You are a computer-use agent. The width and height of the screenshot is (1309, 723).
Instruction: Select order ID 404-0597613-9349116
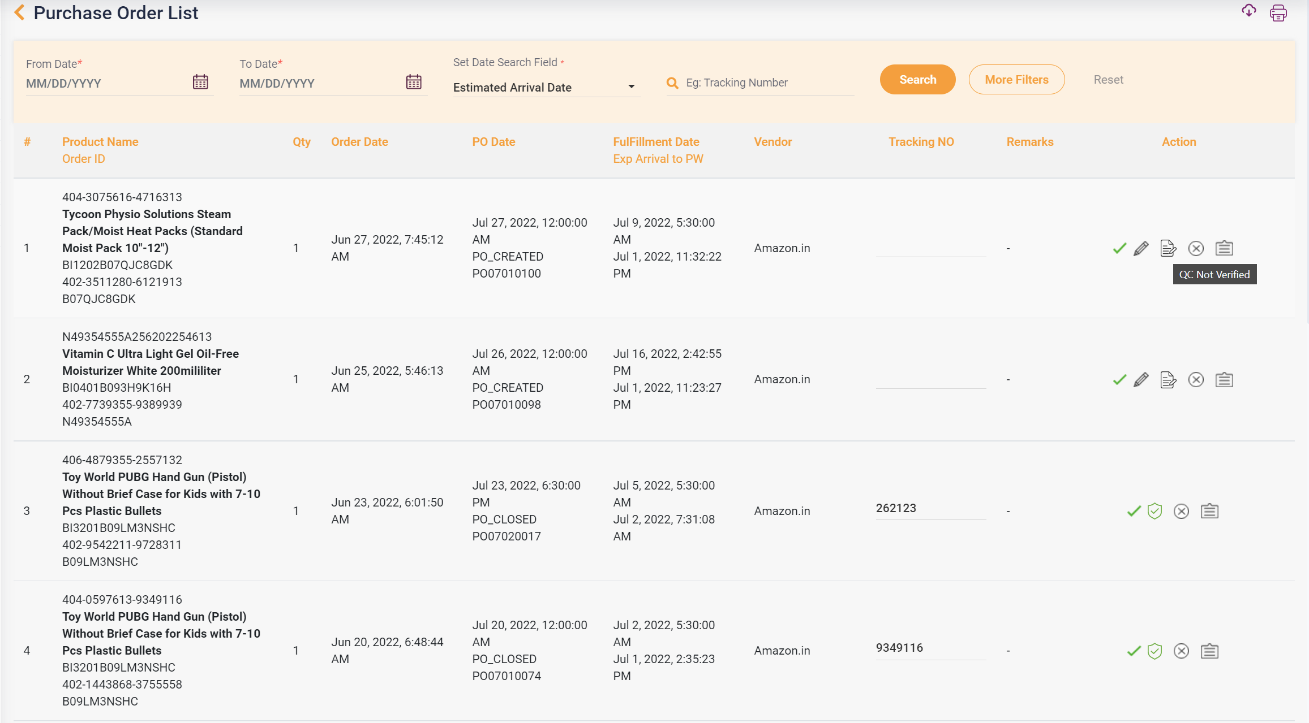point(122,600)
